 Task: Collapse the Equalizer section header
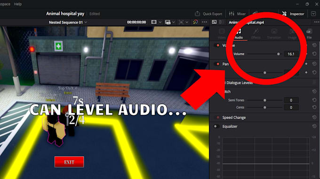230,127
